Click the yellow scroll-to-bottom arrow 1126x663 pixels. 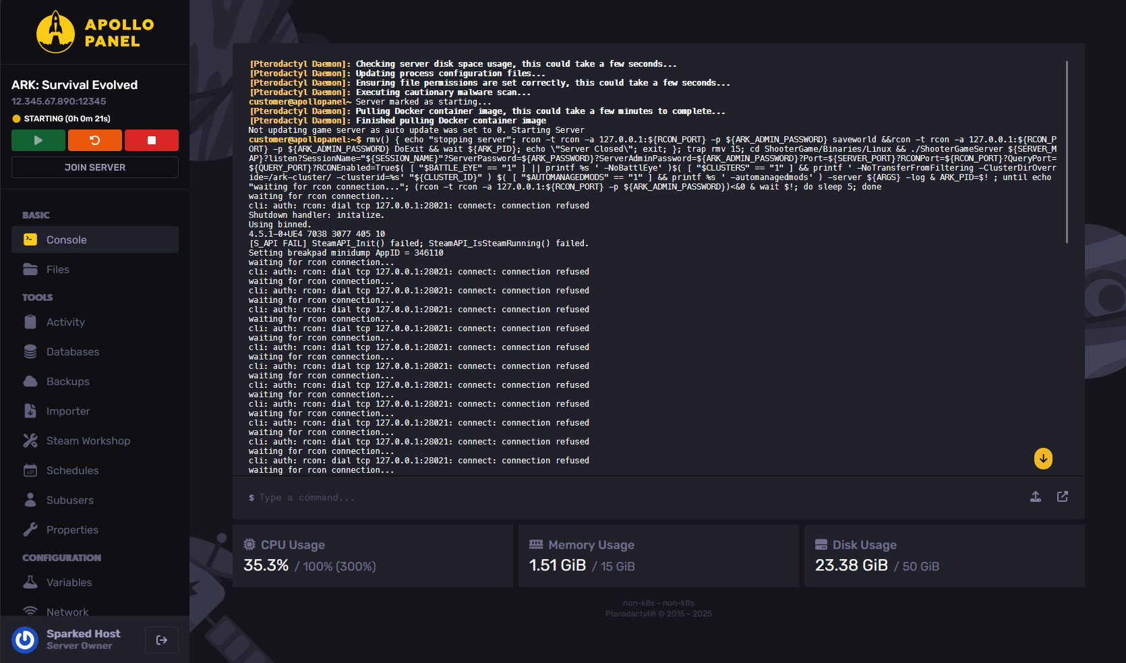[x=1043, y=459]
